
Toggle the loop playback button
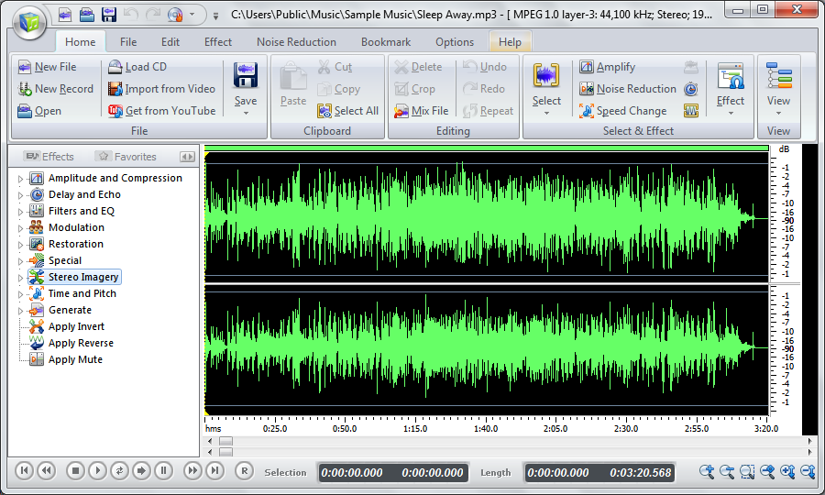click(119, 470)
